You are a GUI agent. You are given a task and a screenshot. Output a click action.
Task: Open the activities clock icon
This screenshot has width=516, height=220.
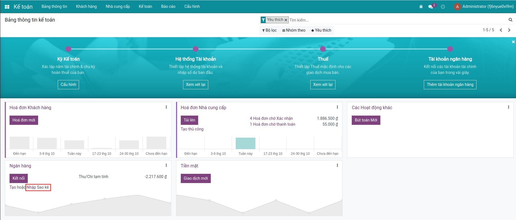443,7
